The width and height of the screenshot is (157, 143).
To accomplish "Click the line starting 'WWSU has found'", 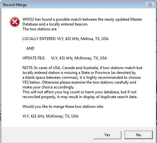I will tap(82, 19).
